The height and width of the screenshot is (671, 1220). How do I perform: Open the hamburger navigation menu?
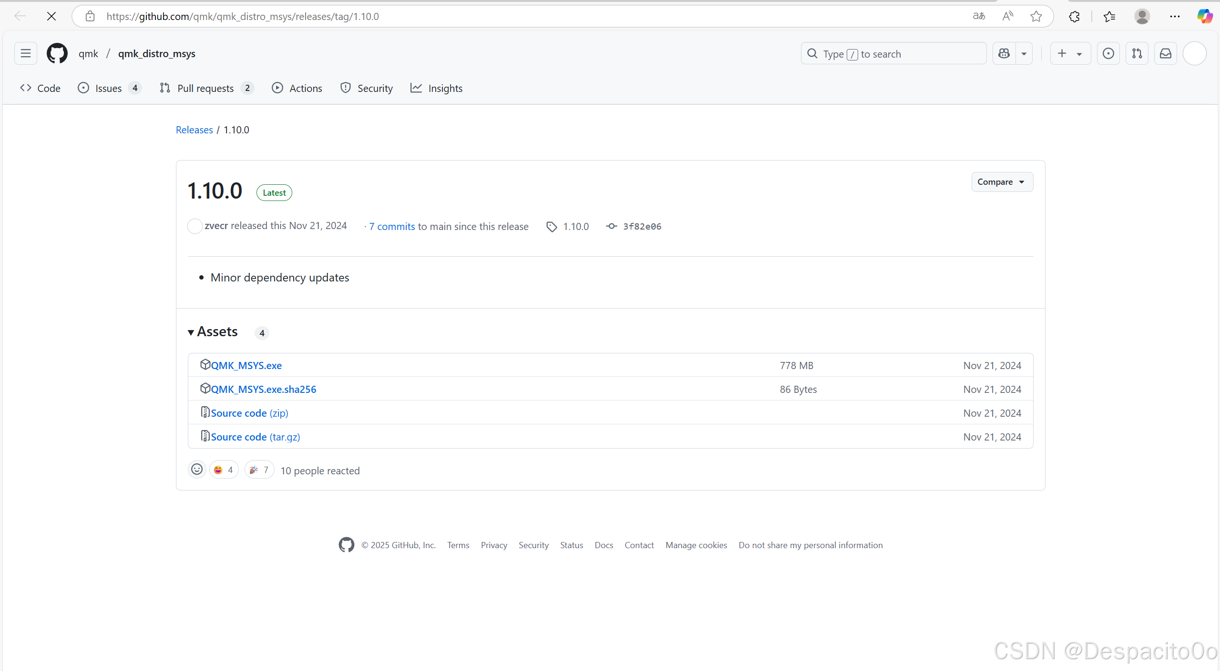click(x=26, y=53)
